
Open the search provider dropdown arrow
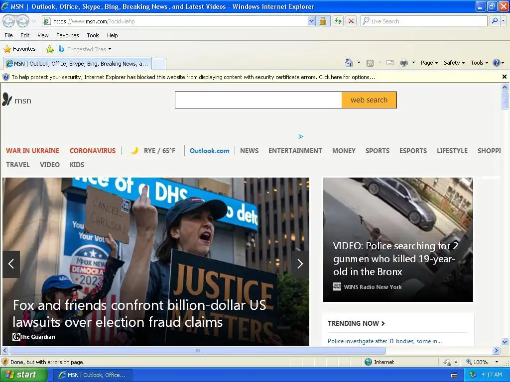[x=504, y=21]
